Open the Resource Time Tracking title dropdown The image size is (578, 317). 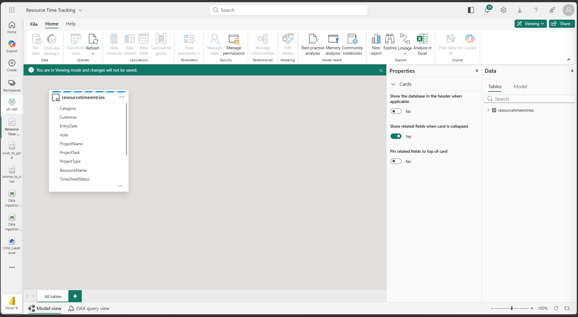coord(81,10)
